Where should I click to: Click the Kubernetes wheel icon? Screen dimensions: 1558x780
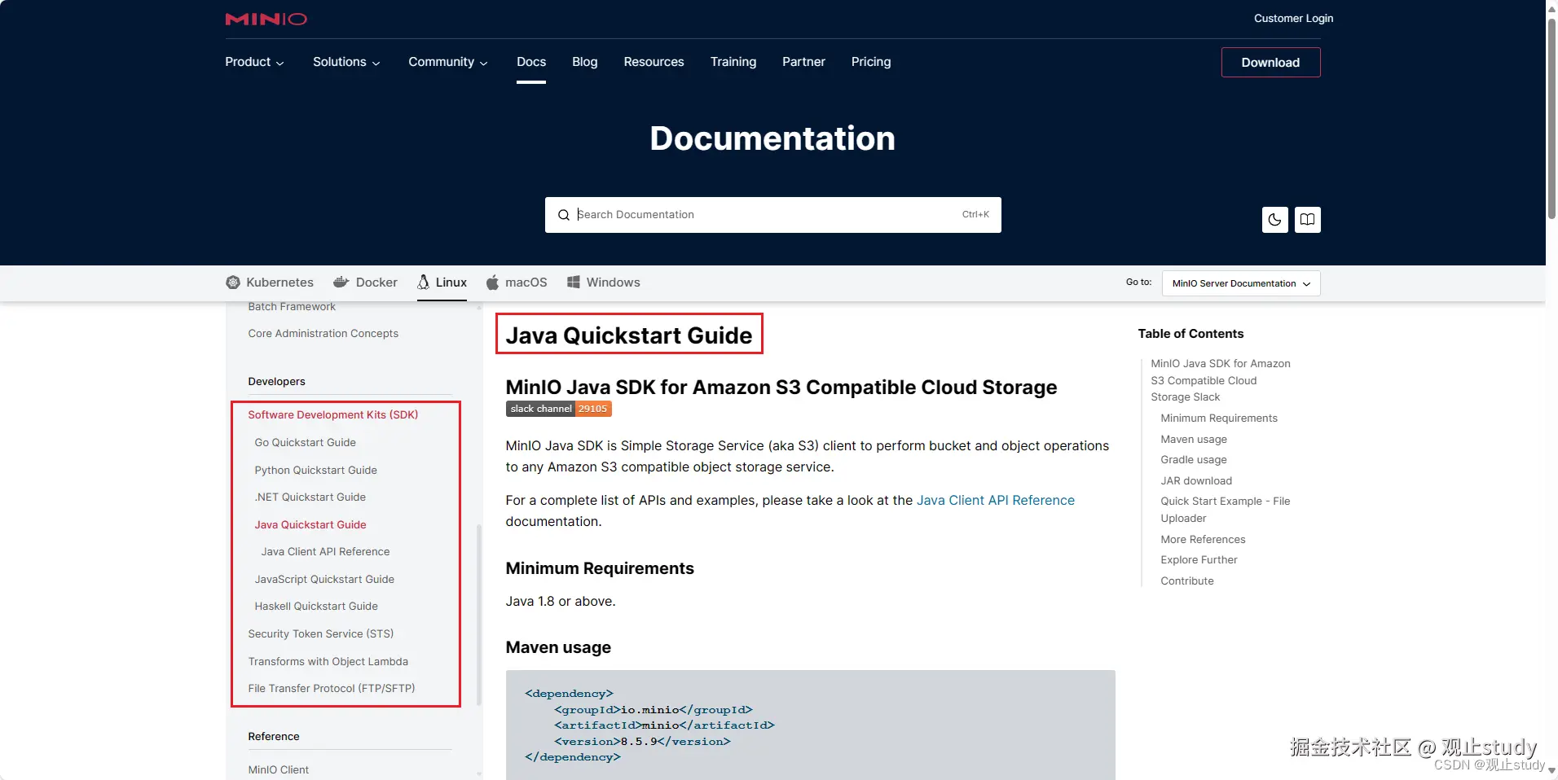(233, 283)
